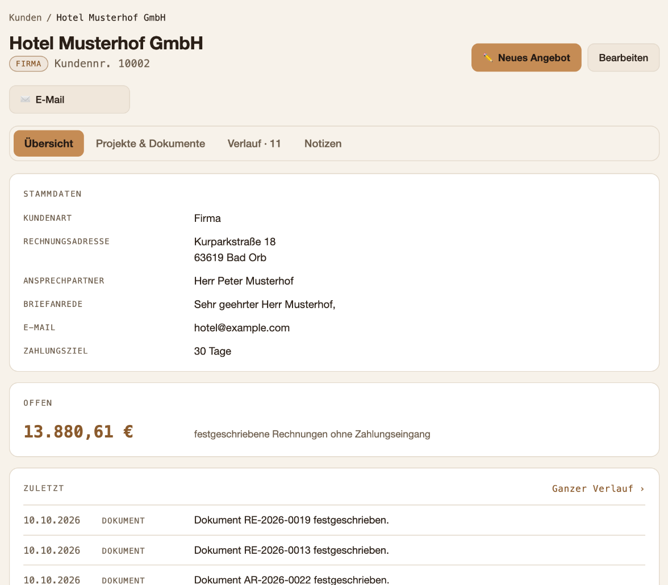This screenshot has height=585, width=668.
Task: Click the DOKUMENT tag in the RE-2026-0019 row
Action: pos(123,521)
